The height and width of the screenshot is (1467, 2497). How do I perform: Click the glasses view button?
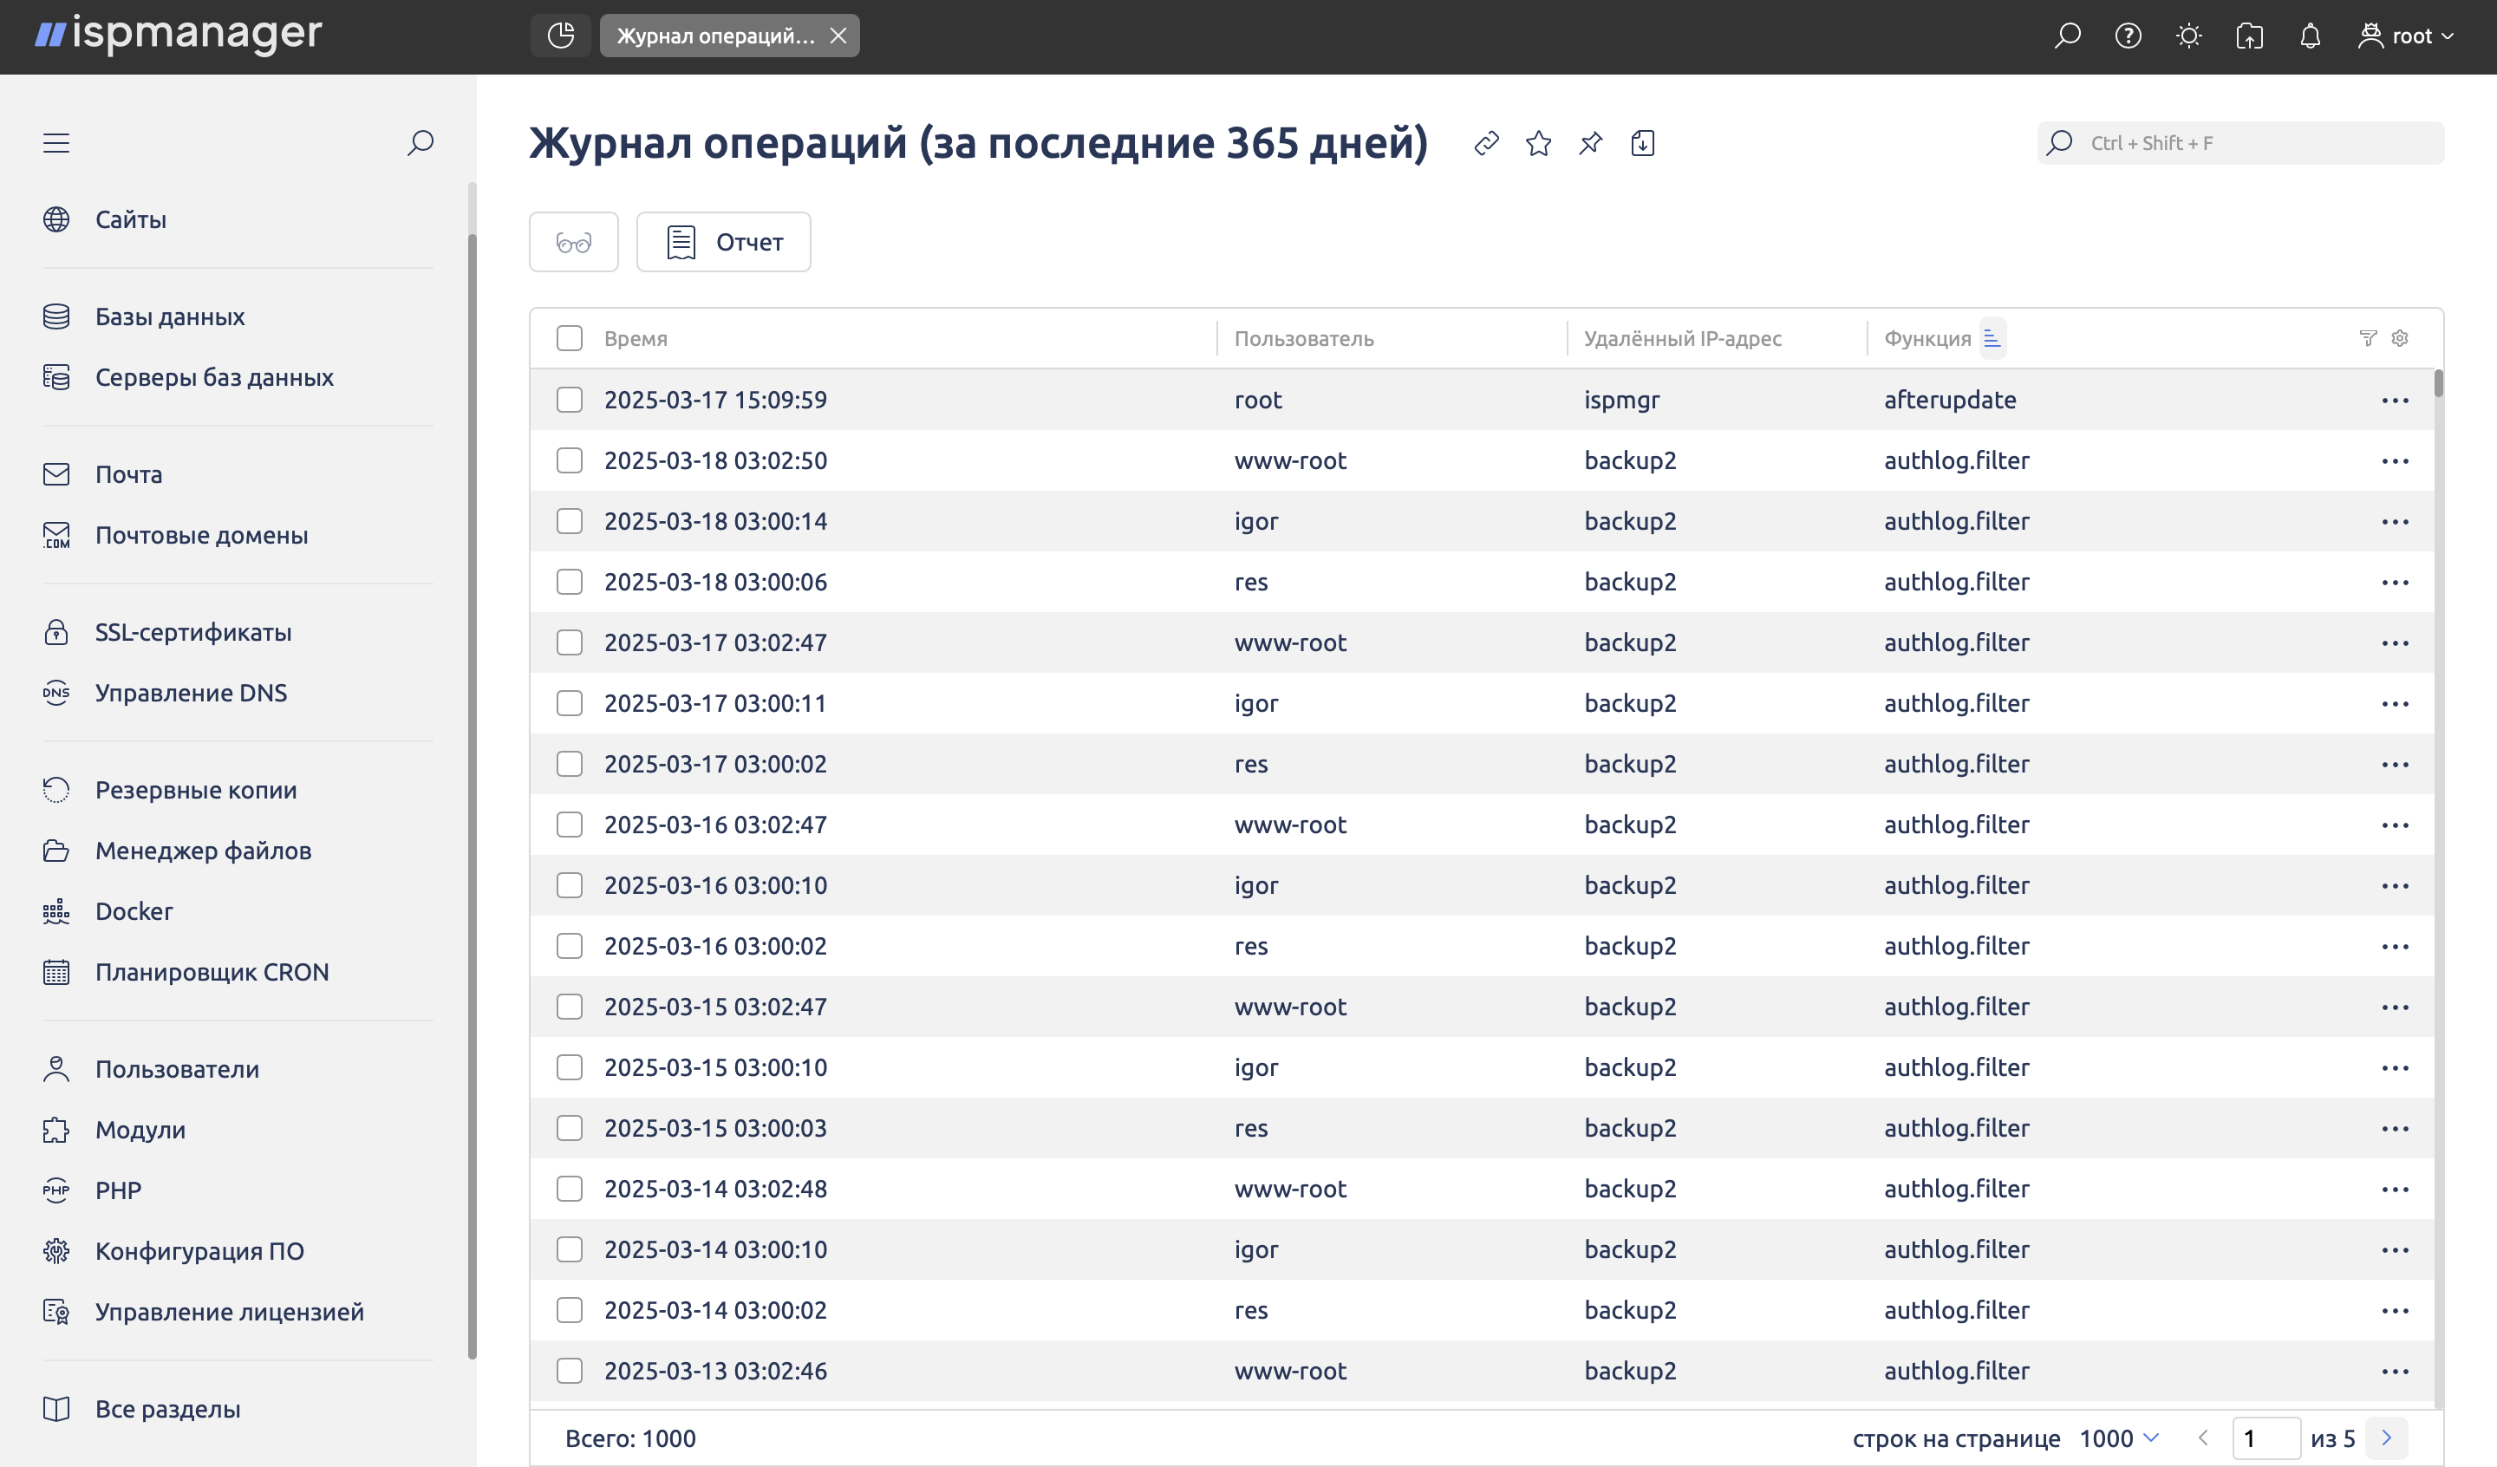[x=574, y=242]
